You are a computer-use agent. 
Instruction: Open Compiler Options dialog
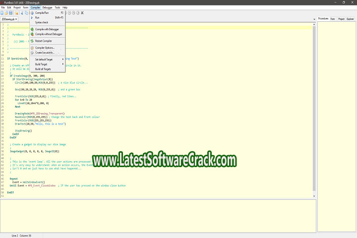tap(45, 48)
